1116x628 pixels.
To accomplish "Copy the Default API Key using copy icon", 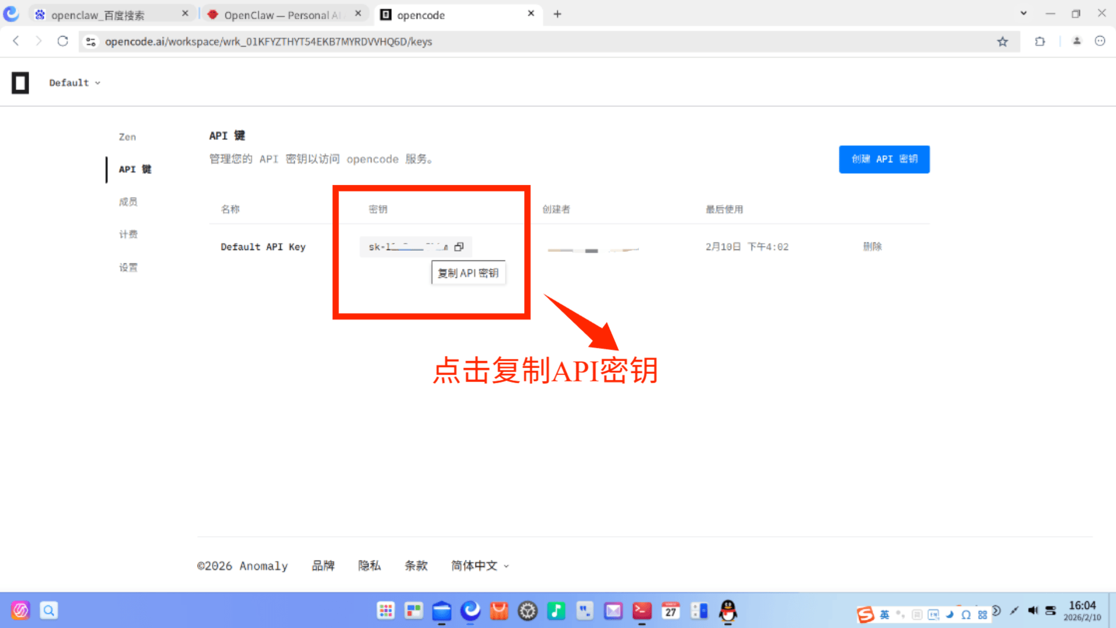I will point(459,247).
